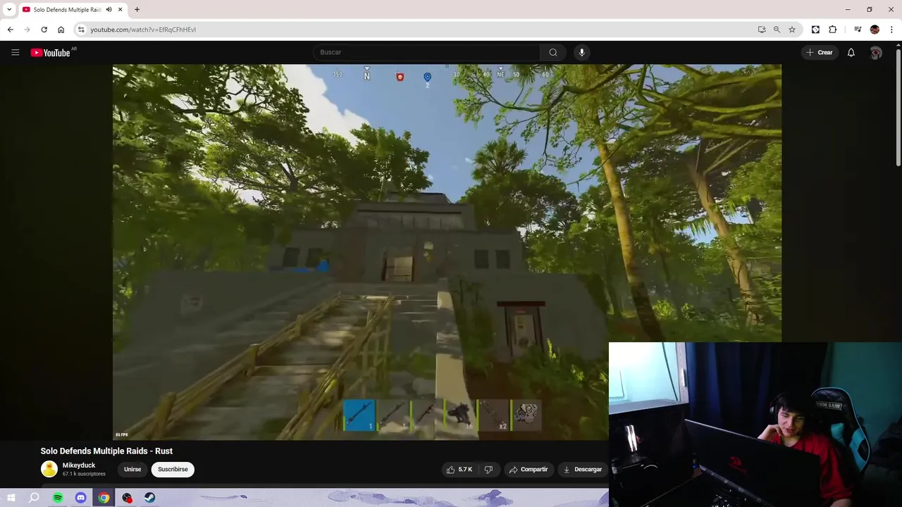Open the browser home page

tap(61, 30)
